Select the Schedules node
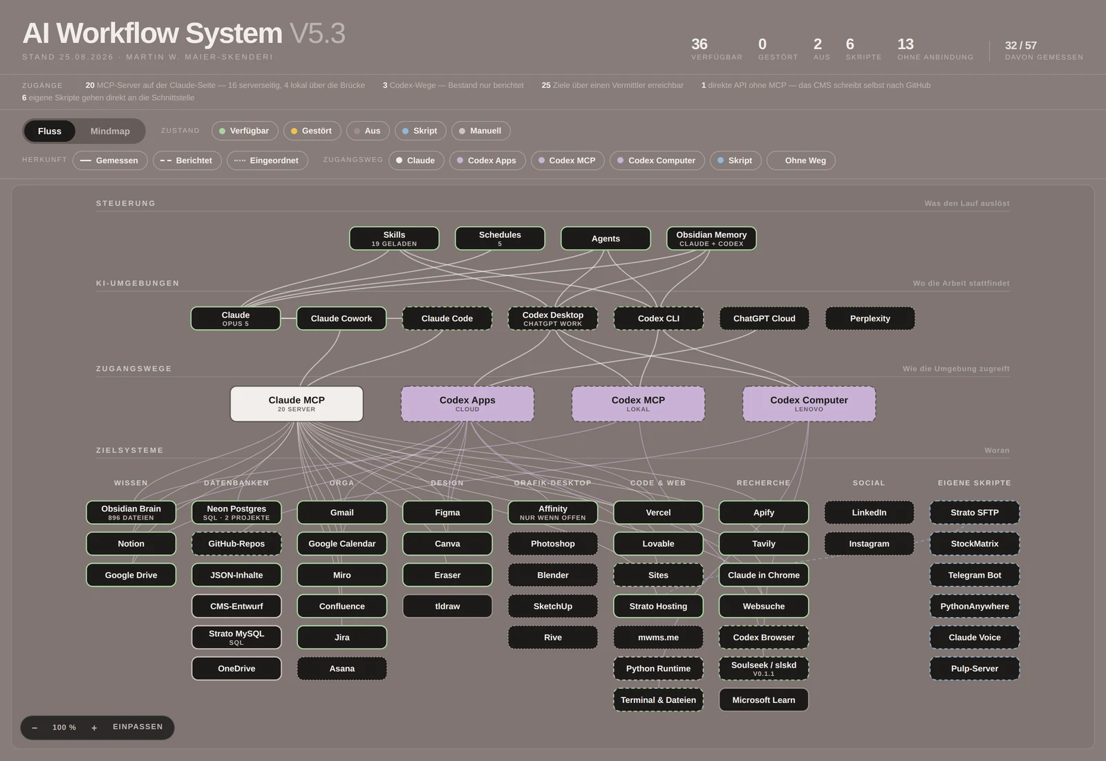Viewport: 1106px width, 761px height. [500, 239]
